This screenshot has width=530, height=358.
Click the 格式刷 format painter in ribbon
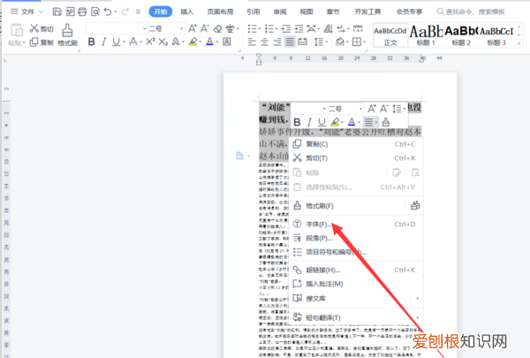[x=68, y=34]
